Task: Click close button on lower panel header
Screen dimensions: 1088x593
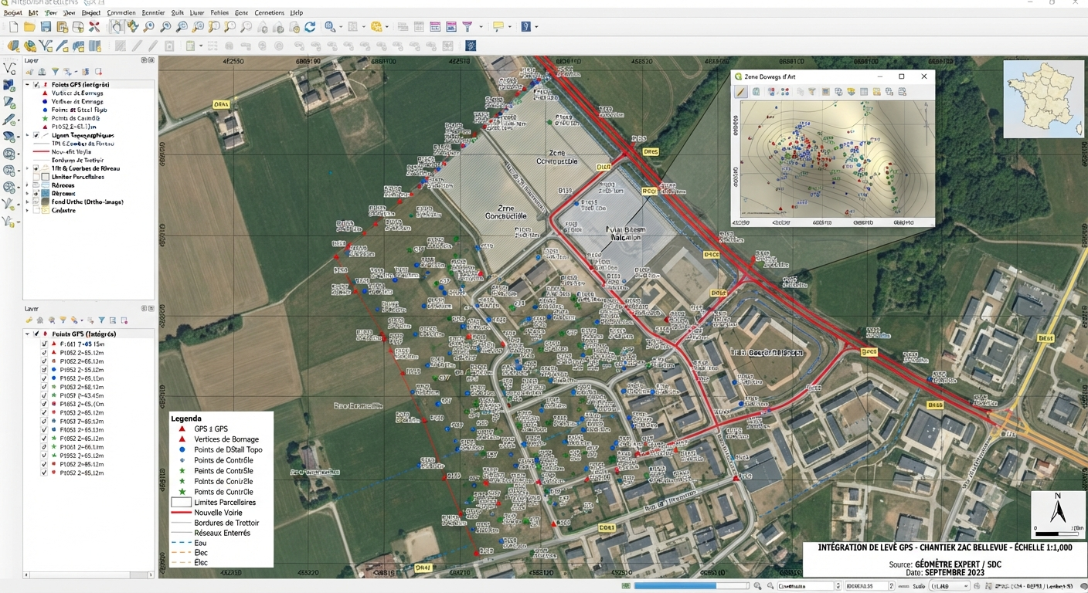Action: [x=151, y=308]
